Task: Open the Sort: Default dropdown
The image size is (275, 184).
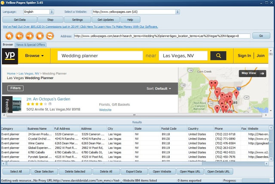Action: [159, 89]
